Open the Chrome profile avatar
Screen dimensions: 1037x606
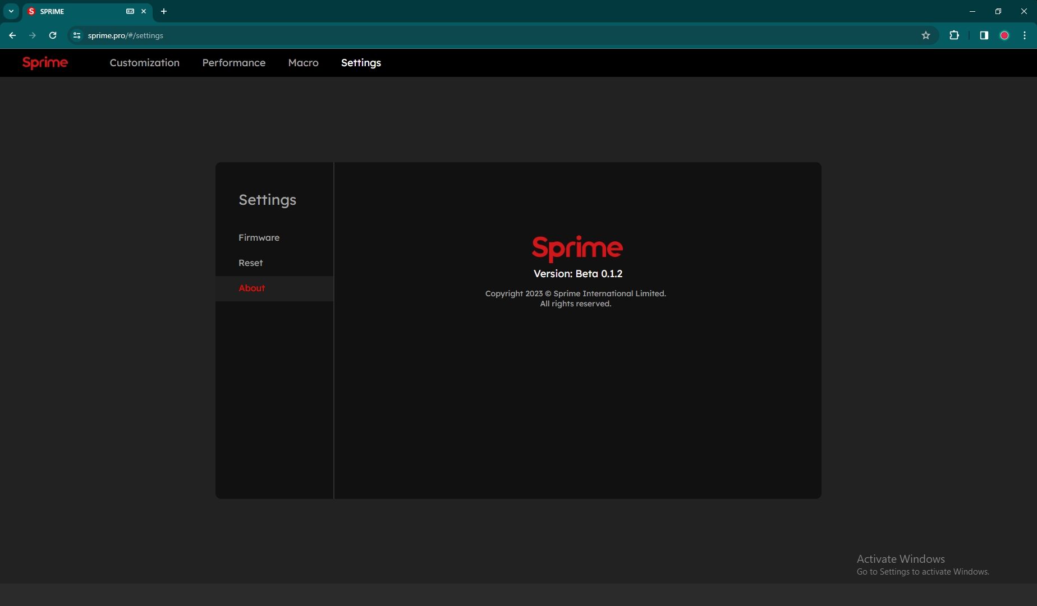click(x=1004, y=35)
